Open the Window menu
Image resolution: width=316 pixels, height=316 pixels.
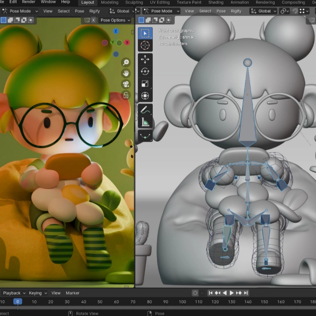[x=48, y=2]
